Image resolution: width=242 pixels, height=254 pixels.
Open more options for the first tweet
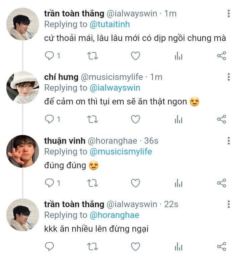[x=229, y=14]
